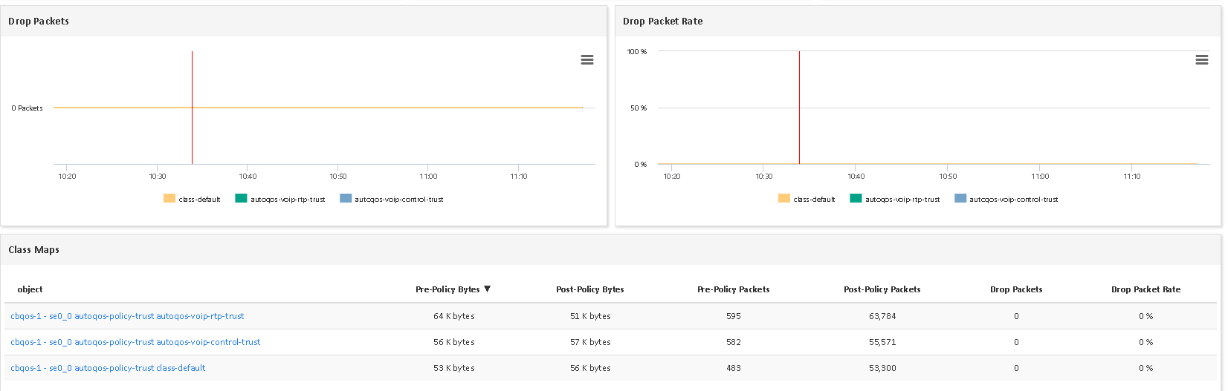1228x391 pixels.
Task: Sort table by Post-Policy Packets header
Action: pos(882,289)
